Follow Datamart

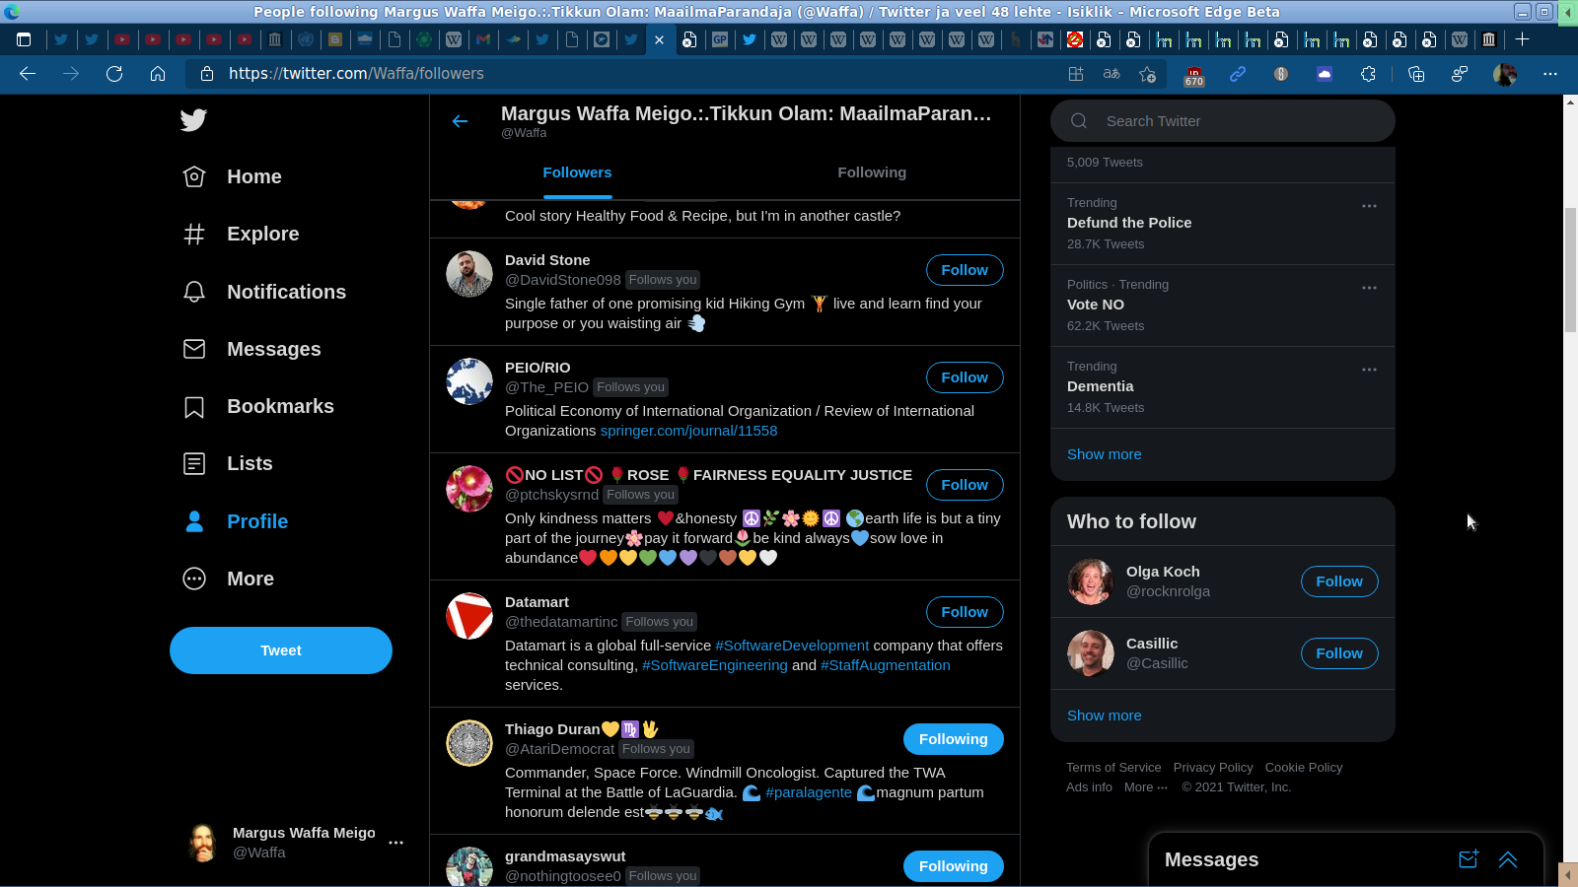pos(965,612)
